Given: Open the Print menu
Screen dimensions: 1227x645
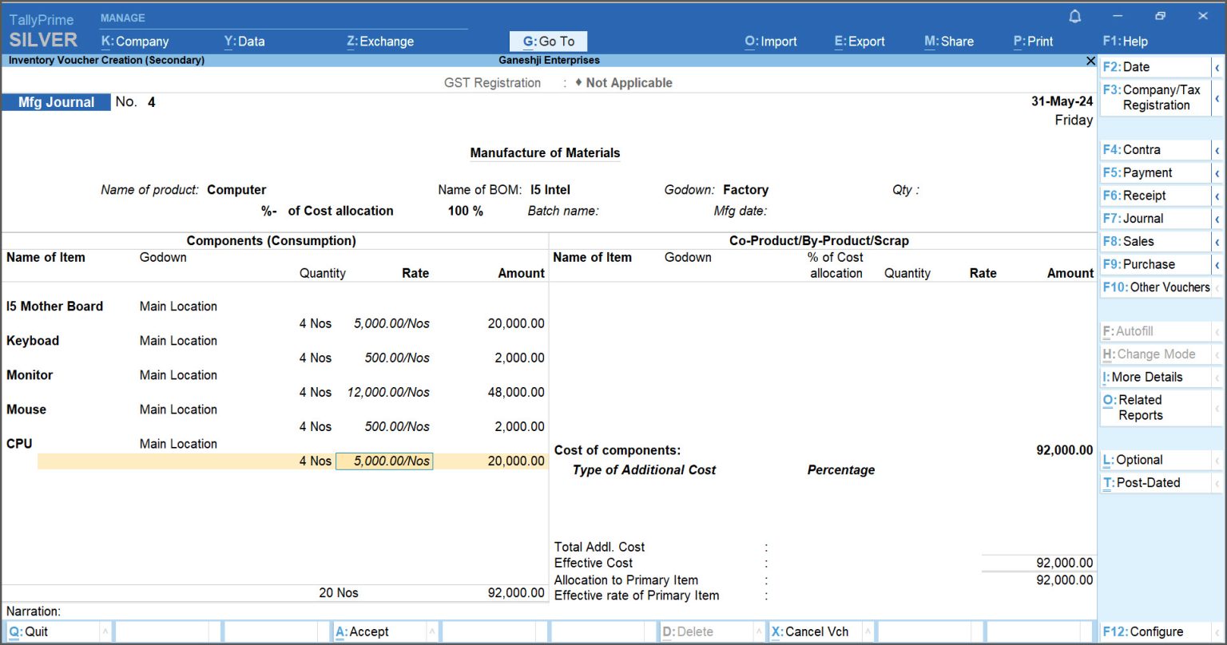Looking at the screenshot, I should (x=1033, y=42).
